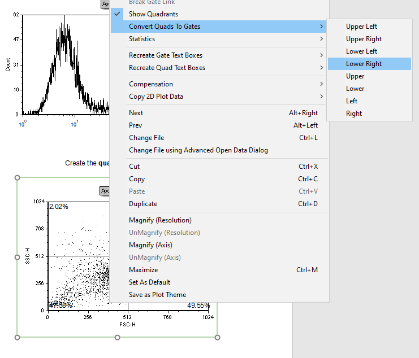Click Cut in the context menu
This screenshot has width=419, height=358.
pyautogui.click(x=219, y=167)
